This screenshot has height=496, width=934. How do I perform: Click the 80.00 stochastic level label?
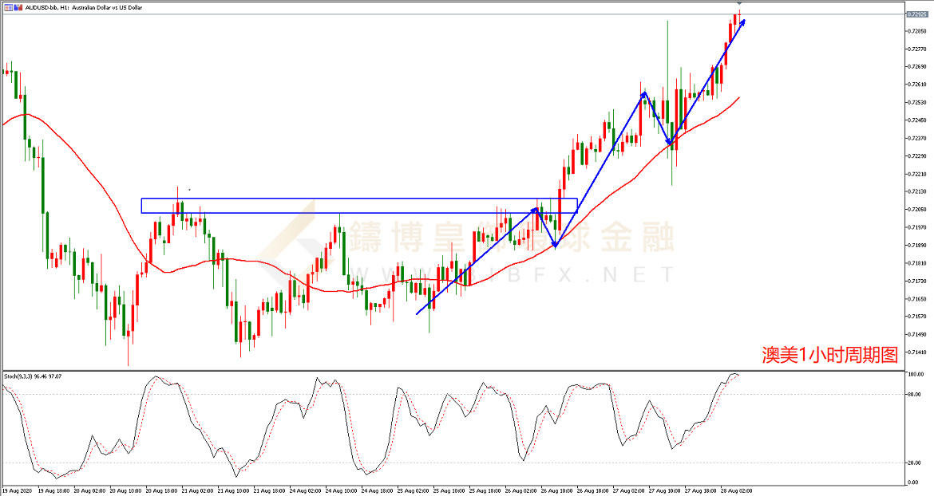coord(915,394)
